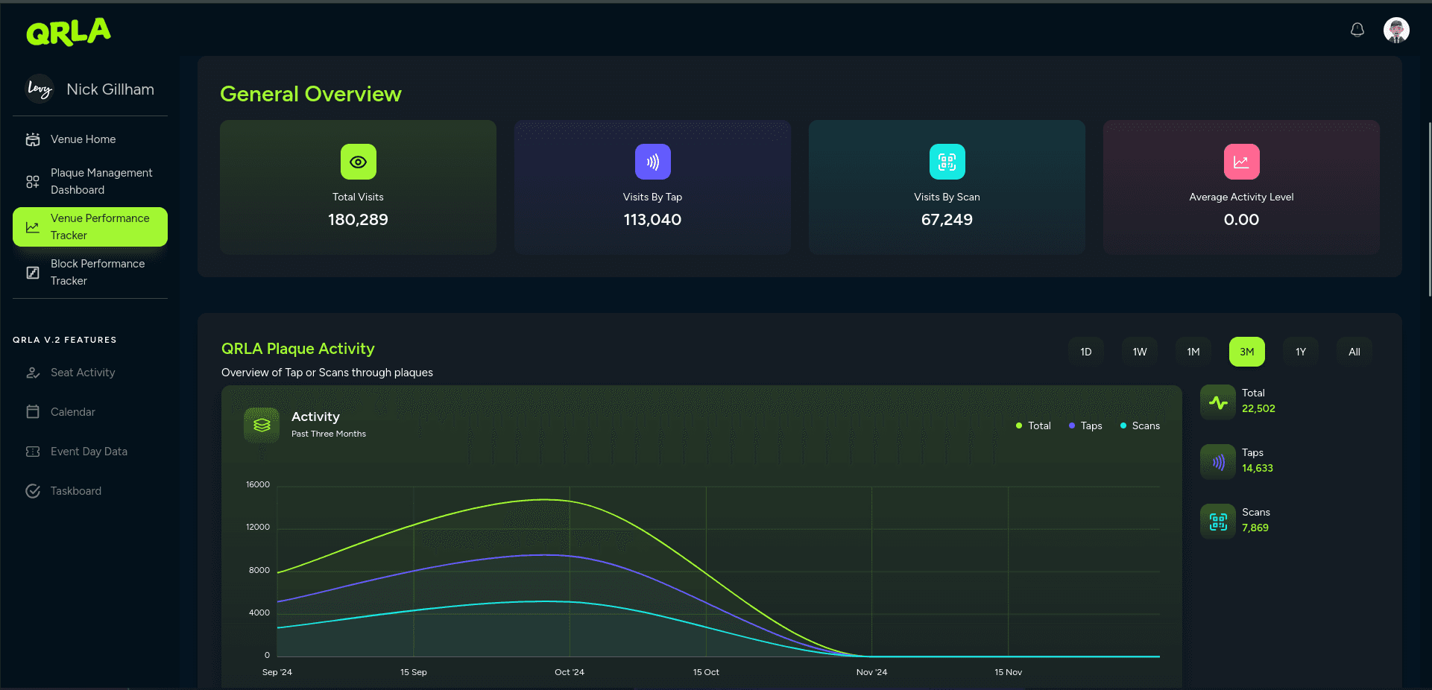Screen dimensions: 1432x690
Task: Click the Sep '24 axis label
Action: click(x=277, y=672)
